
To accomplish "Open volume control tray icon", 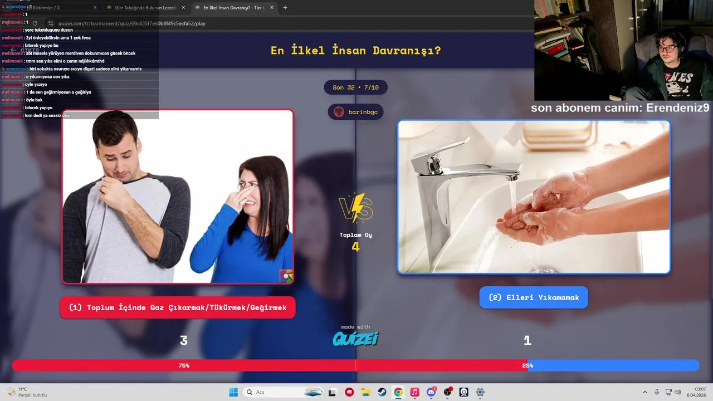I will coord(678,392).
